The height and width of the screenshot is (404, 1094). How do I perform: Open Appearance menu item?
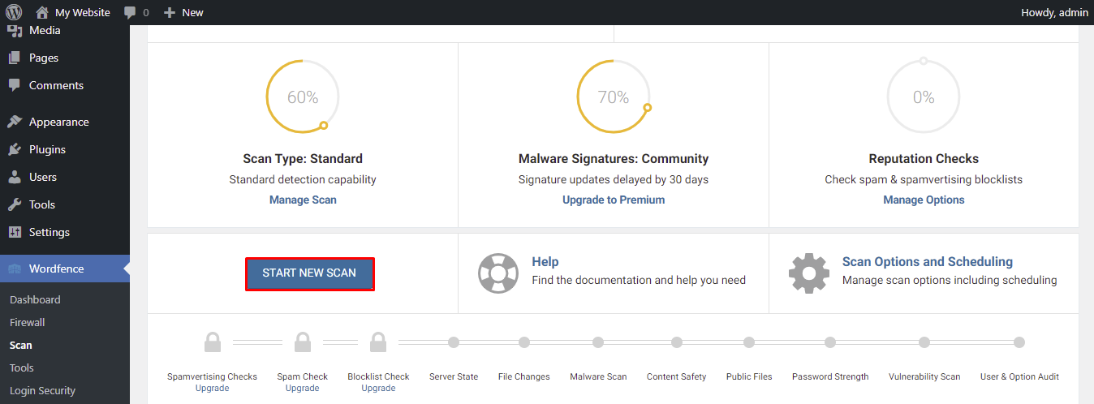[59, 122]
